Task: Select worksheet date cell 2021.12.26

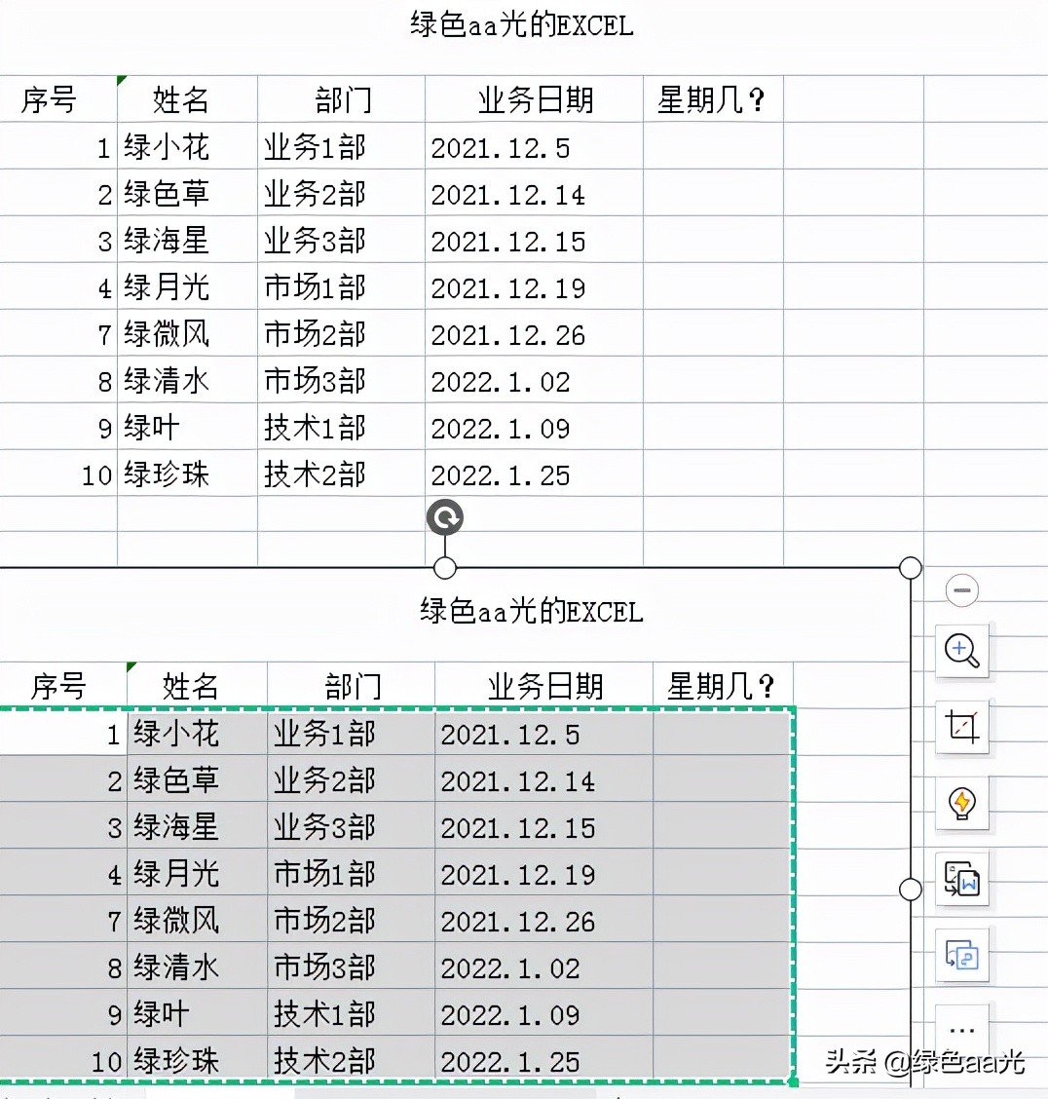Action: (534, 333)
